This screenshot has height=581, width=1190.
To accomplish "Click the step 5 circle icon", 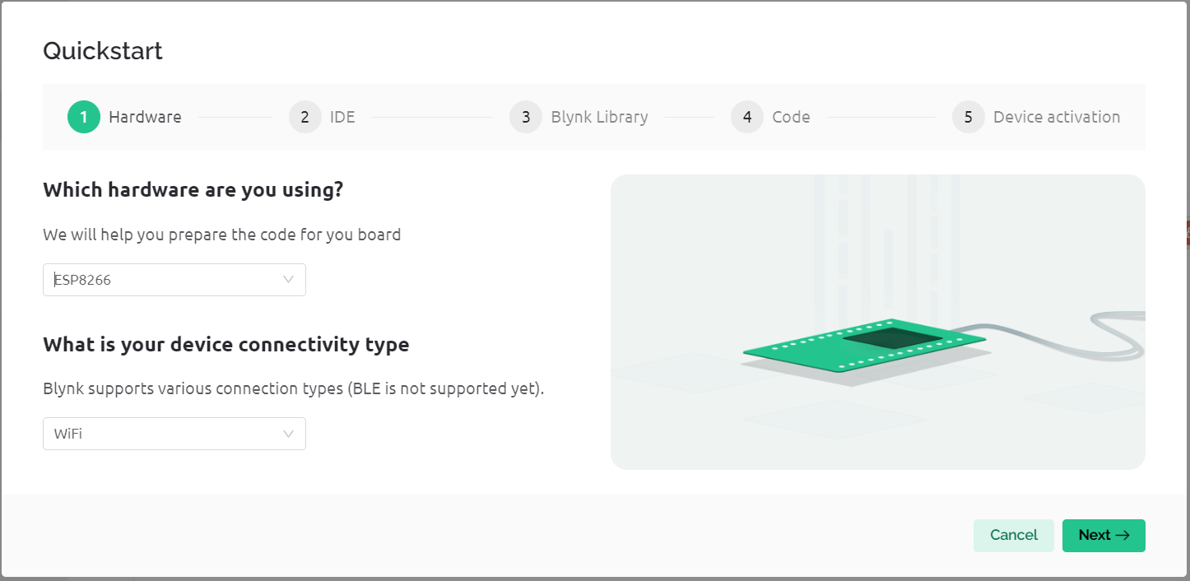I will tap(969, 117).
